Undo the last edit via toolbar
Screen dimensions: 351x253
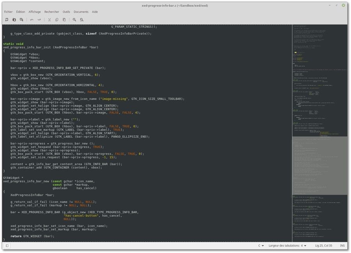32,19
